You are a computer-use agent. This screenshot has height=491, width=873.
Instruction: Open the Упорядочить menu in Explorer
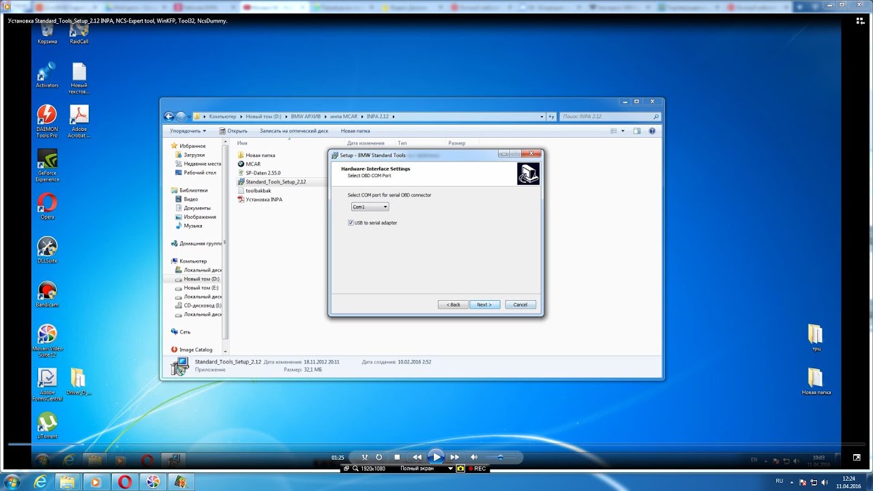pos(188,131)
